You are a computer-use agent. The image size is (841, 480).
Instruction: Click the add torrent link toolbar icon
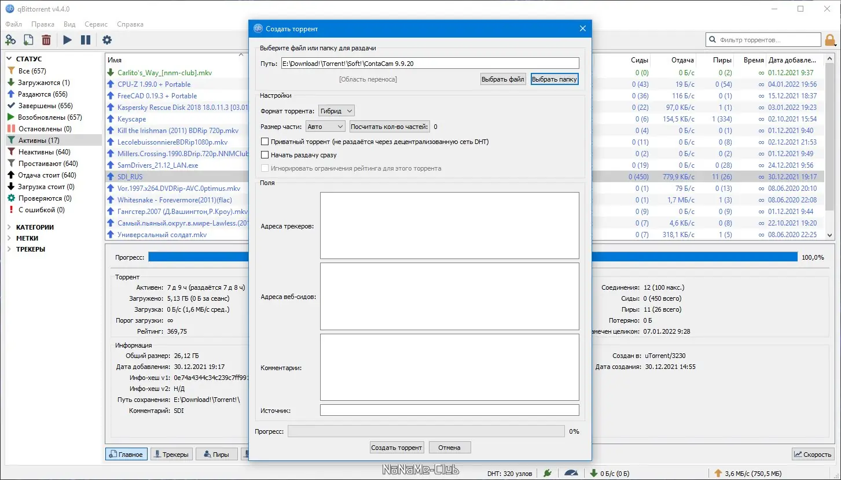click(x=10, y=40)
